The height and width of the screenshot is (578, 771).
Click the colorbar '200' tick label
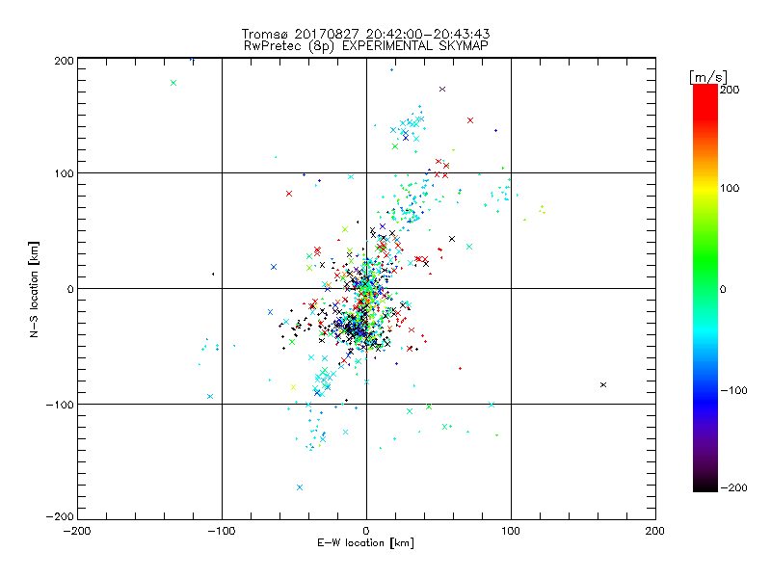730,90
